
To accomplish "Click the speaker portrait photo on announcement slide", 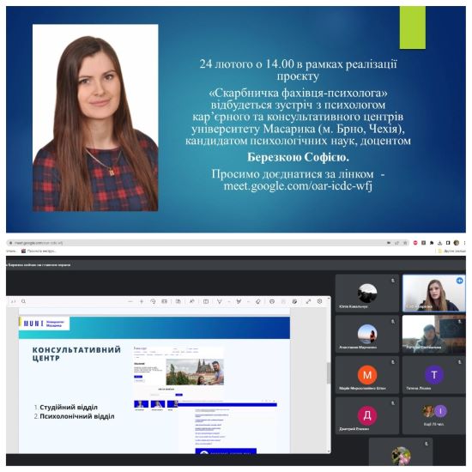I will pos(95,118).
